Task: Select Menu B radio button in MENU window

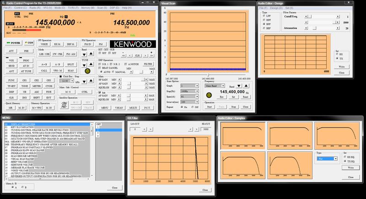Action: point(22,187)
